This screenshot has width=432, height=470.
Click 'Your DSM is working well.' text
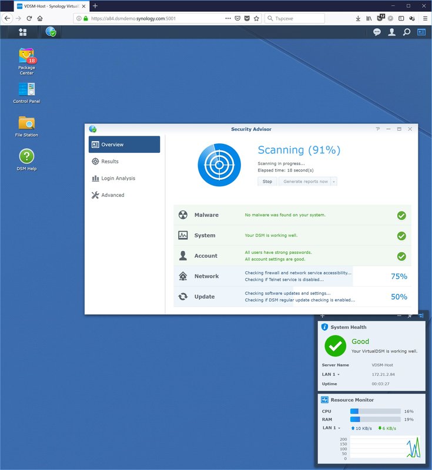click(271, 236)
